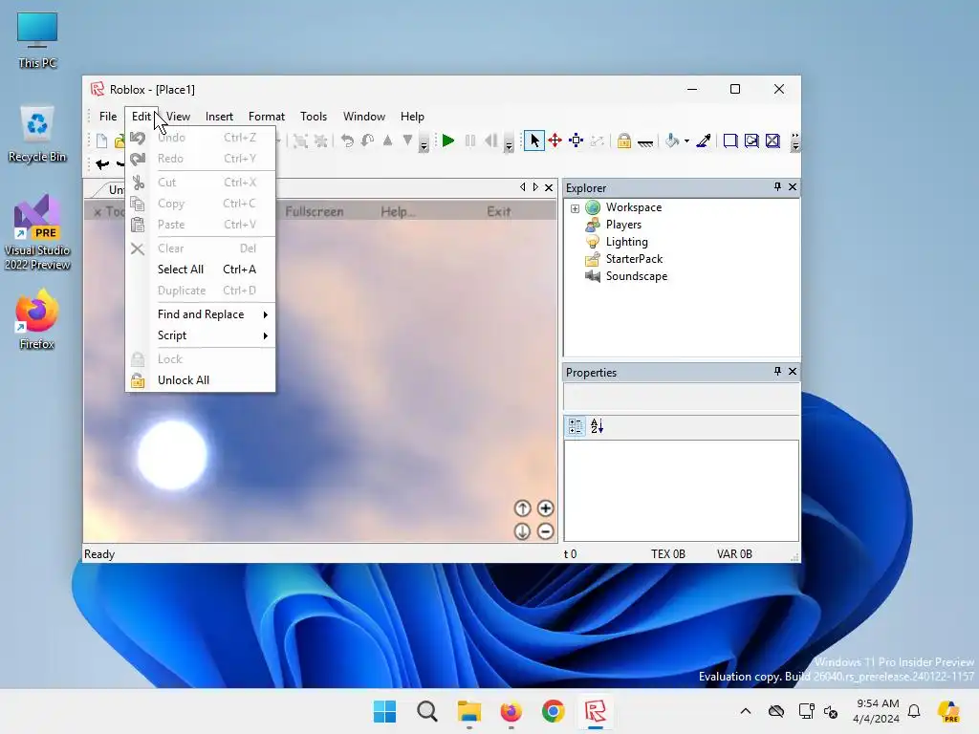Click the Ungroup toolbar icon

321,141
